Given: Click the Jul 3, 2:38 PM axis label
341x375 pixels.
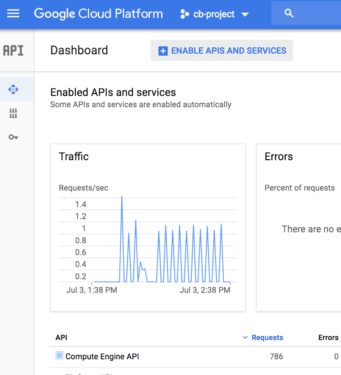Looking at the screenshot, I should click(x=205, y=290).
